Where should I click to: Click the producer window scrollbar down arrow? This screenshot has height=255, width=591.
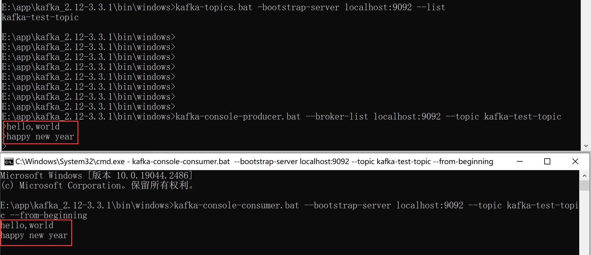(586, 146)
